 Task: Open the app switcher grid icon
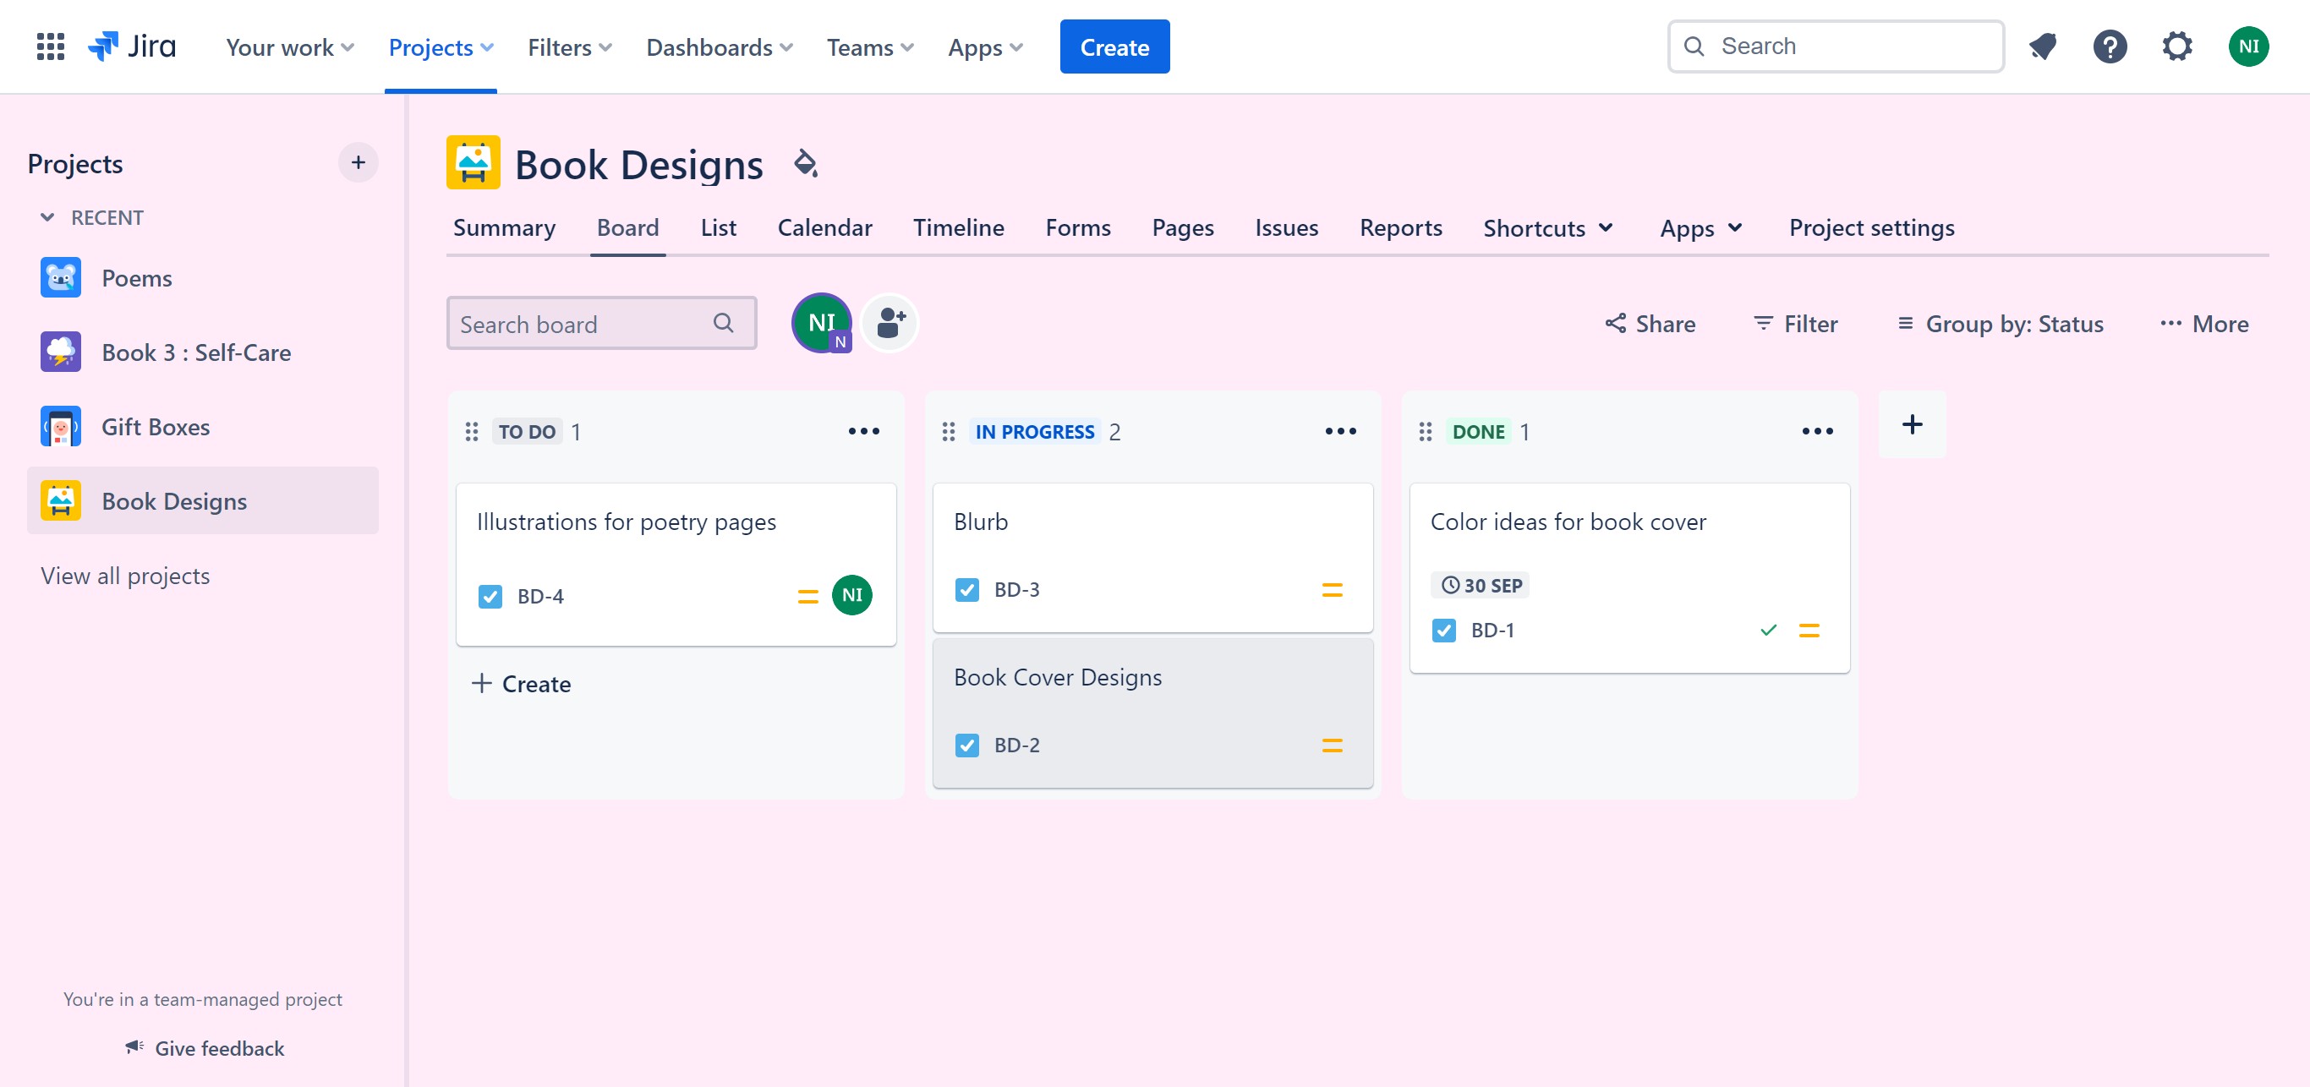tap(50, 46)
